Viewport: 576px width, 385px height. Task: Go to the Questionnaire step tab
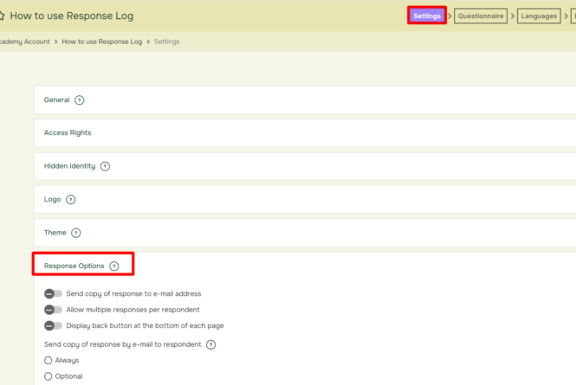click(x=480, y=16)
